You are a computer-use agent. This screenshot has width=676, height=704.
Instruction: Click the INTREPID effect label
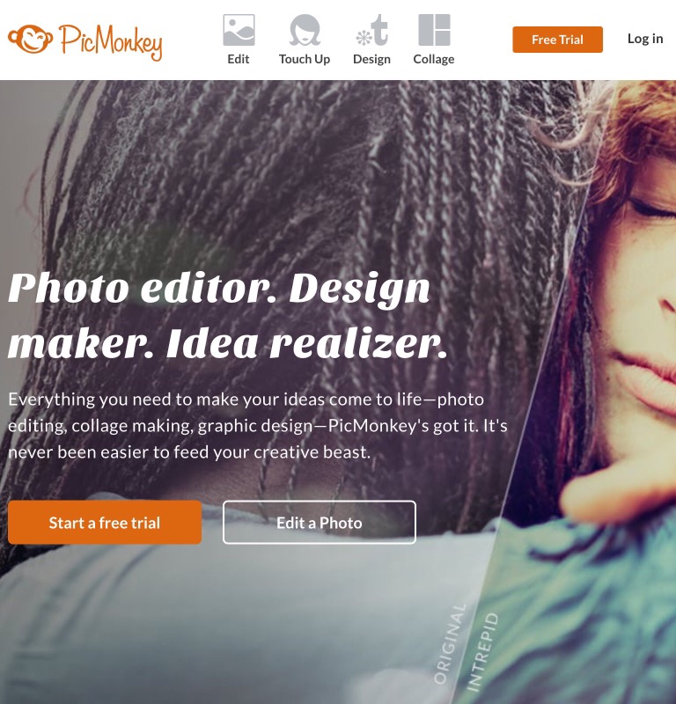coord(482,652)
